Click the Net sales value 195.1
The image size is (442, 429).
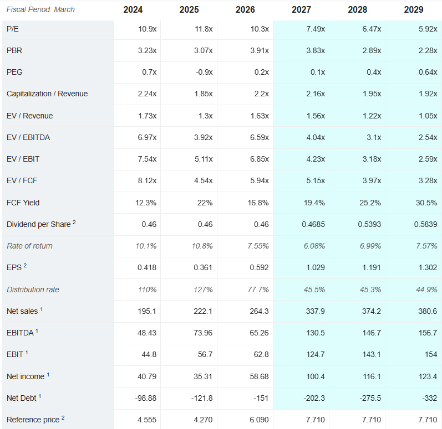click(x=147, y=312)
